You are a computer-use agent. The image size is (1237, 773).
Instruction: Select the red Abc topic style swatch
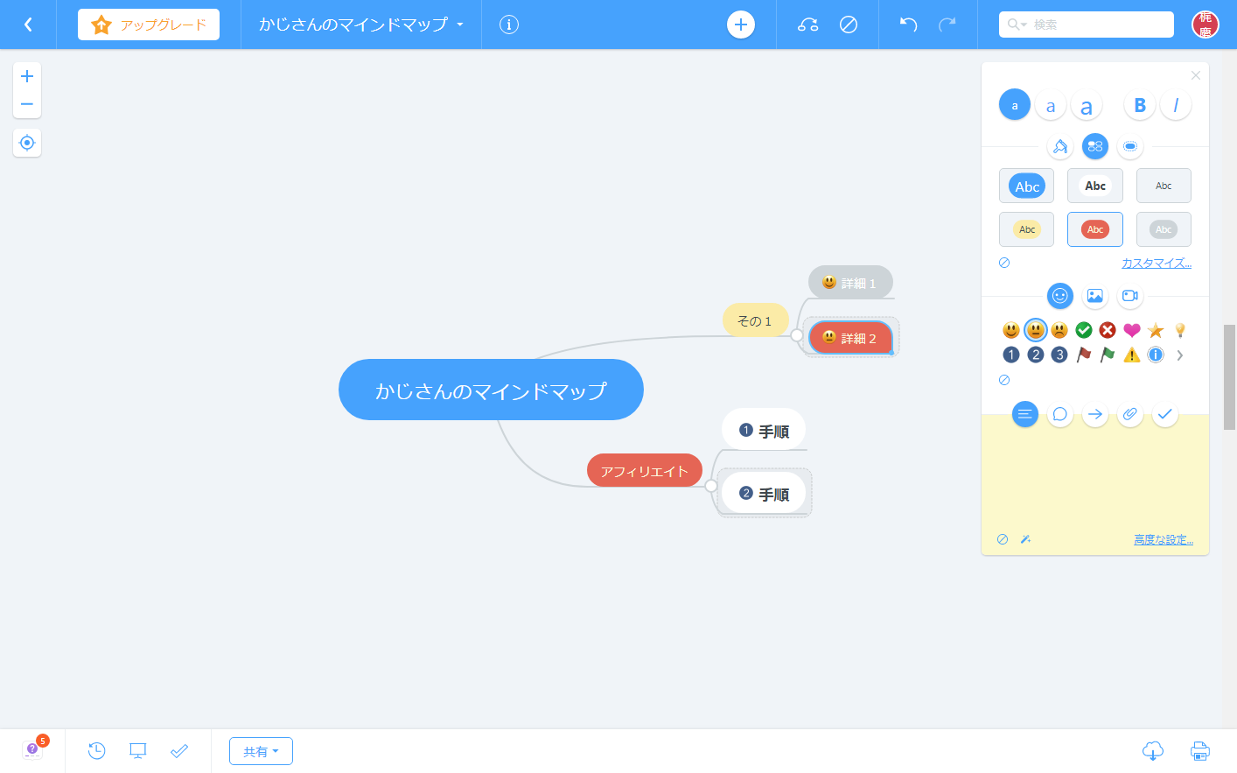click(x=1094, y=228)
